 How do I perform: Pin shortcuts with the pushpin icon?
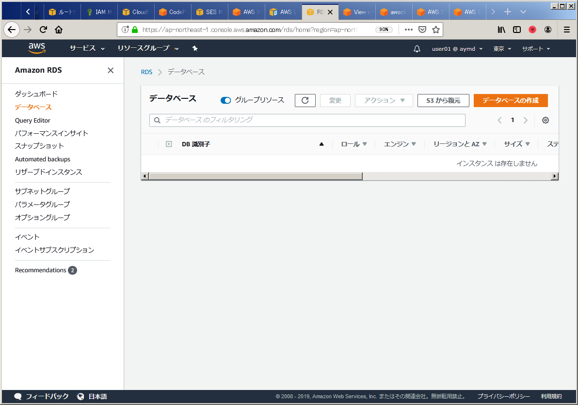tap(195, 48)
